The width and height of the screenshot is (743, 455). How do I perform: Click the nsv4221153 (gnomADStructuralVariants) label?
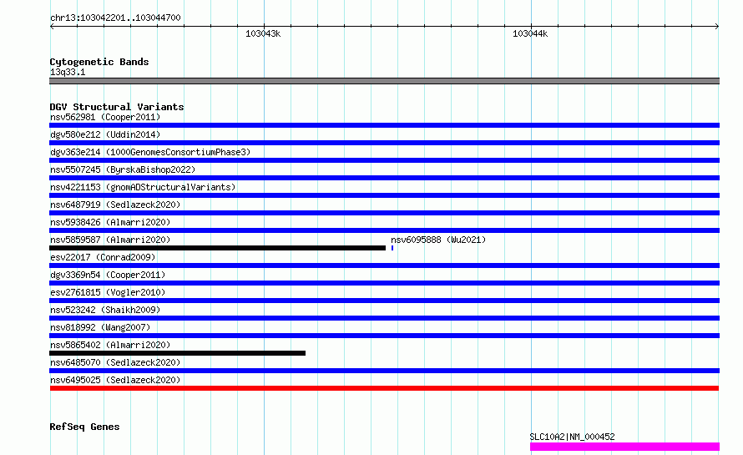tap(143, 187)
